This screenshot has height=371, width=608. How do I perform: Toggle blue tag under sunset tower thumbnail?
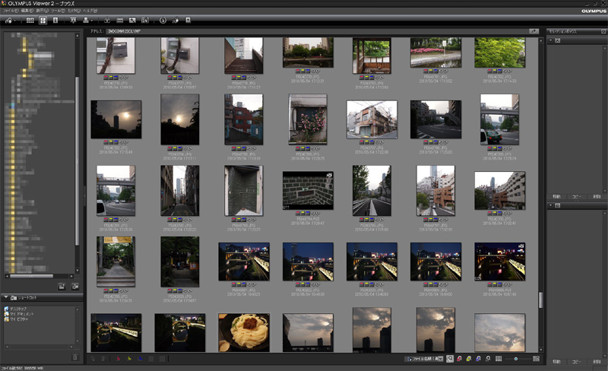click(x=116, y=142)
